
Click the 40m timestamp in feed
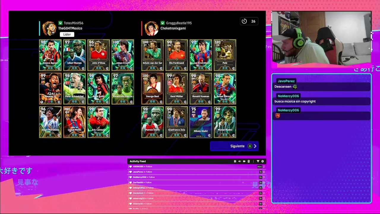[x=259, y=167]
